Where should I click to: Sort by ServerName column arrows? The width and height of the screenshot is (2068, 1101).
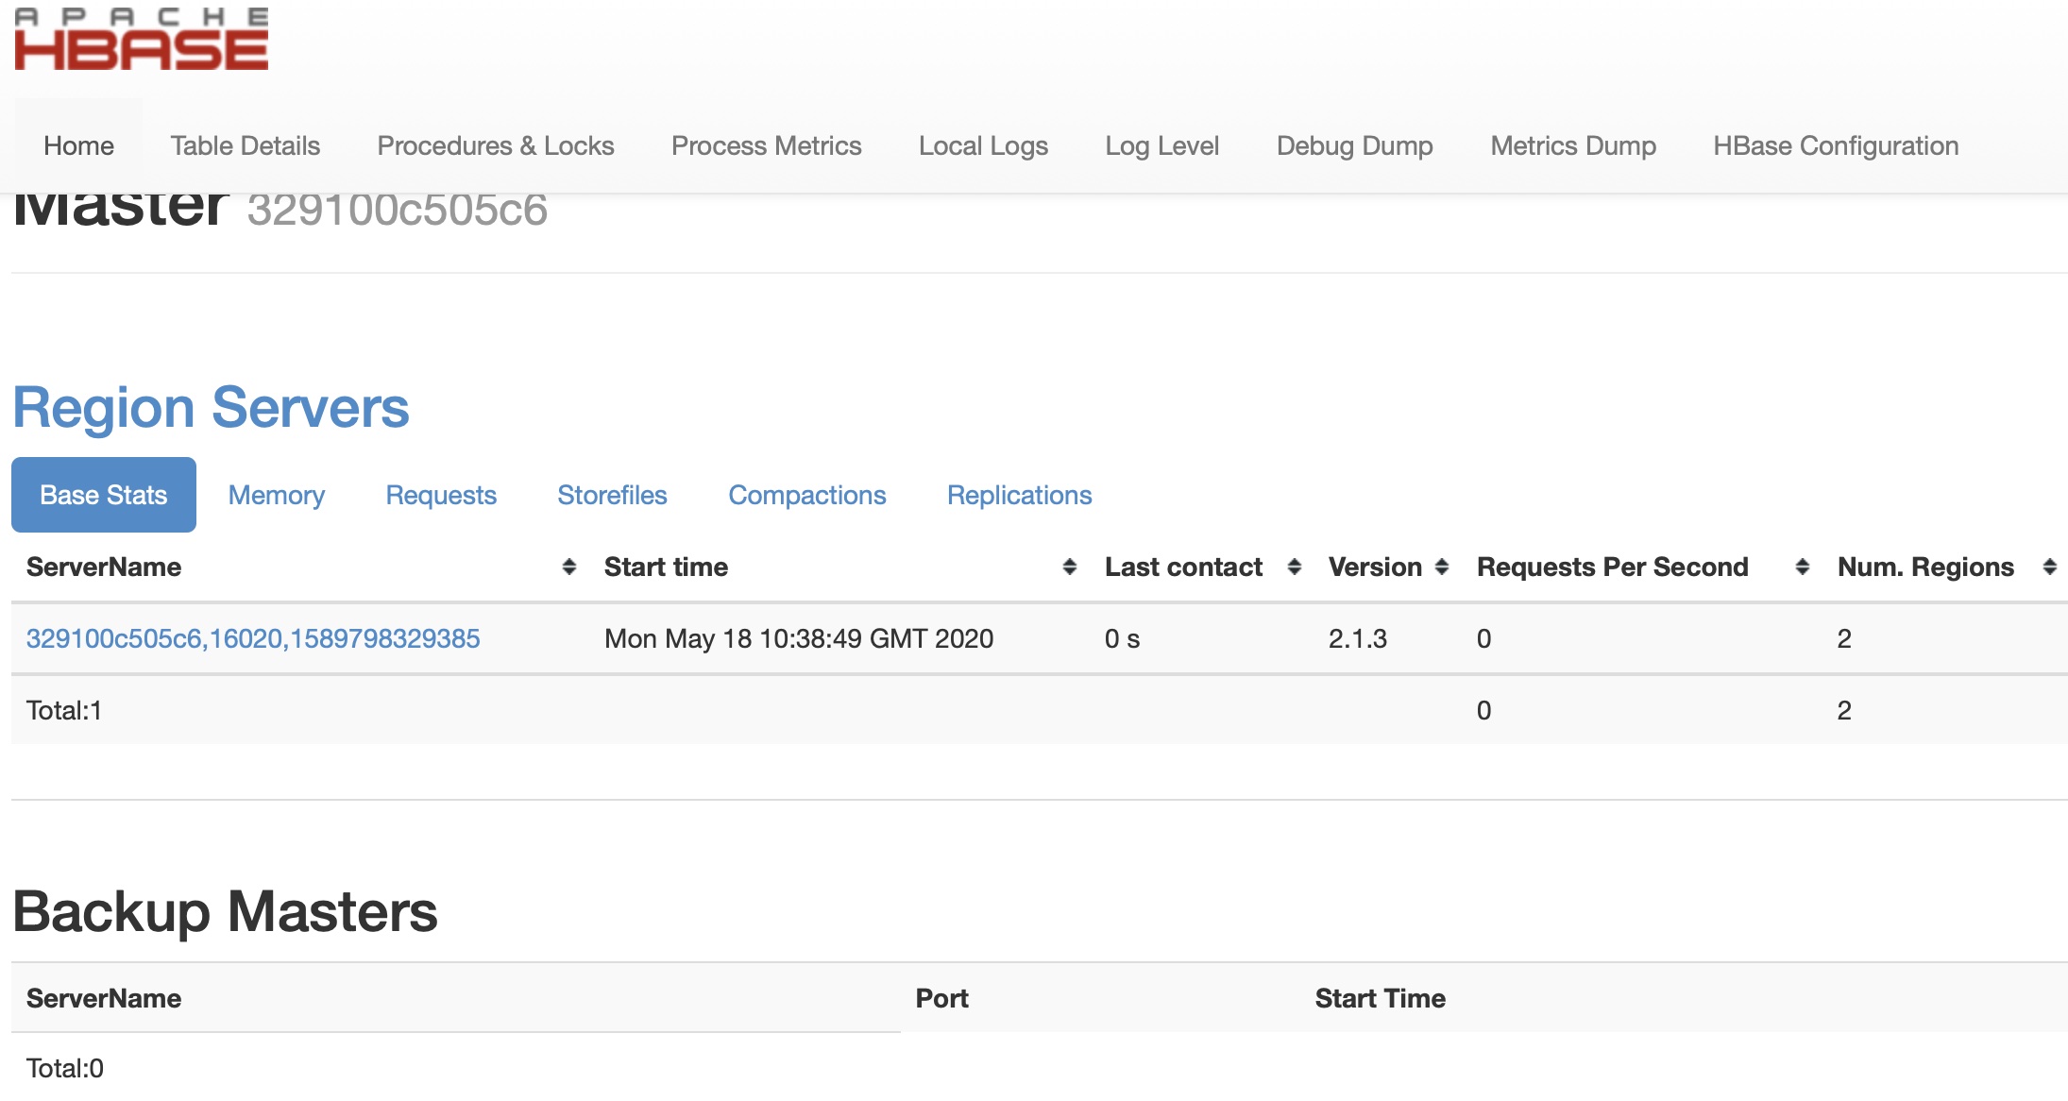pos(568,567)
